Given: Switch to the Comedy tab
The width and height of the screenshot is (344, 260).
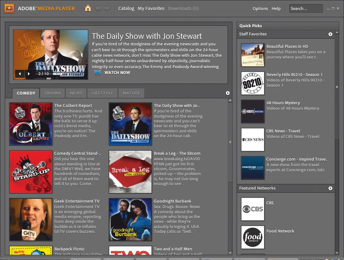Looking at the screenshot, I should pos(26,93).
